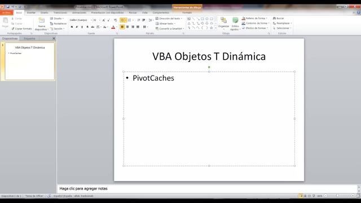Select slide 1 thumbnail in panel
The width and height of the screenshot is (361, 203).
30,61
